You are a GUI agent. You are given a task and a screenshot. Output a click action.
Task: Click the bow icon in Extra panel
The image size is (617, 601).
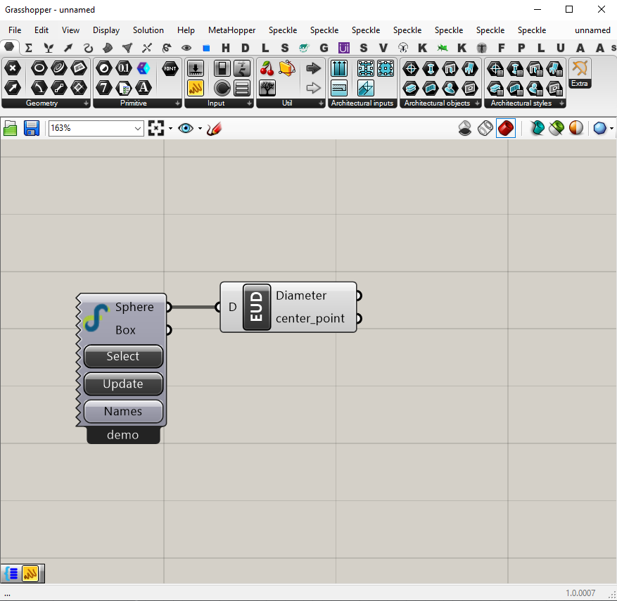tap(580, 68)
